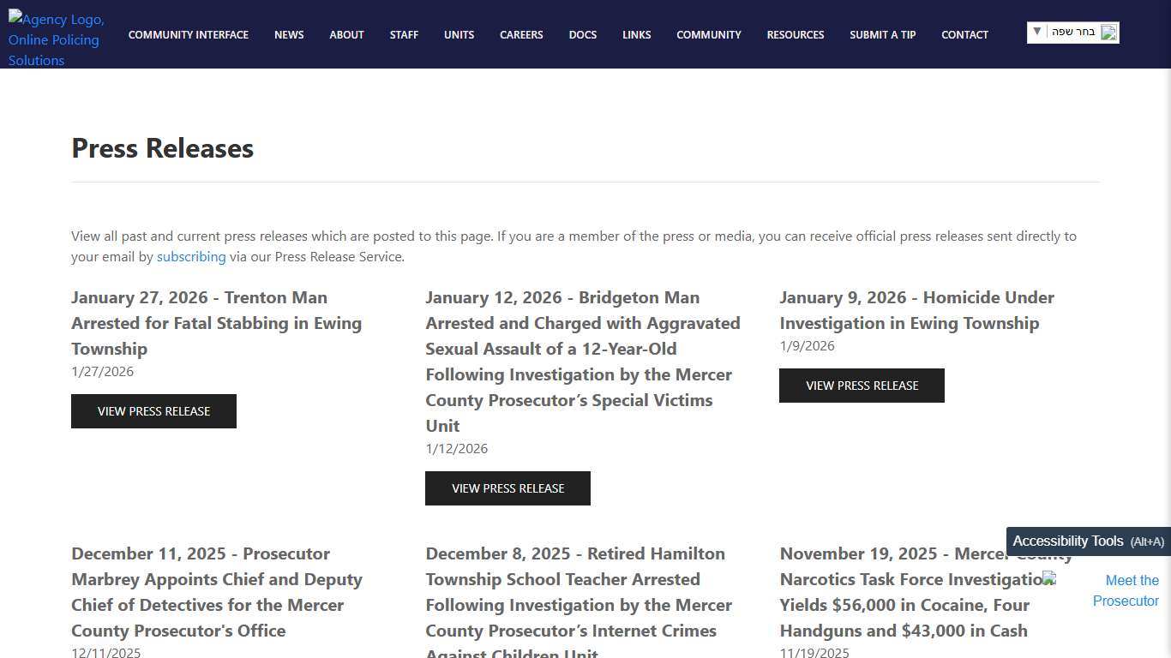
Task: Select CAREERS in the top navigation
Action: (x=521, y=35)
